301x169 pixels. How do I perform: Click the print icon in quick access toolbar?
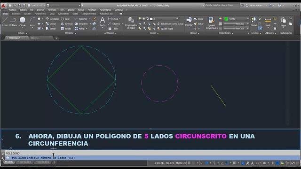pos(29,5)
